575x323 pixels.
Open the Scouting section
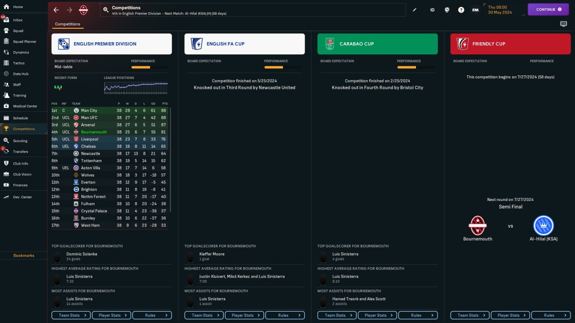coord(20,141)
